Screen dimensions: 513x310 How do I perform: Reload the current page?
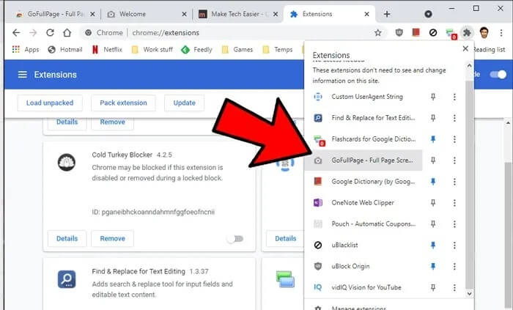point(50,33)
